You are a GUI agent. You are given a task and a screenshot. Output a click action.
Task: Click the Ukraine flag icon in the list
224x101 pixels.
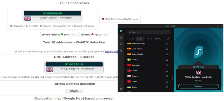point(129,87)
